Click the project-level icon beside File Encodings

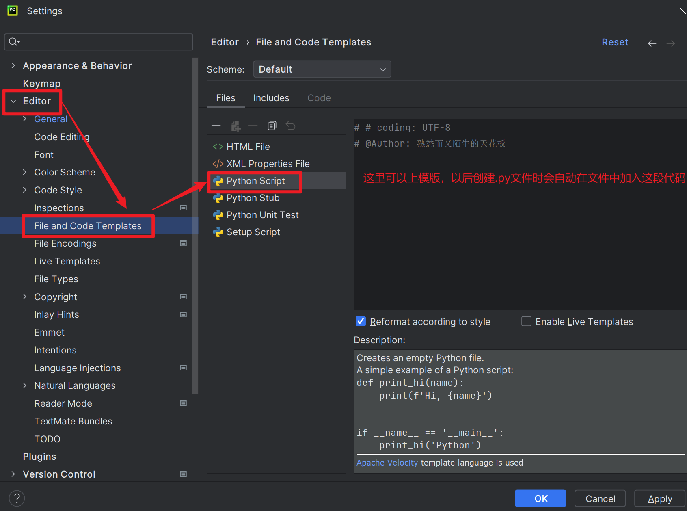[x=184, y=243]
